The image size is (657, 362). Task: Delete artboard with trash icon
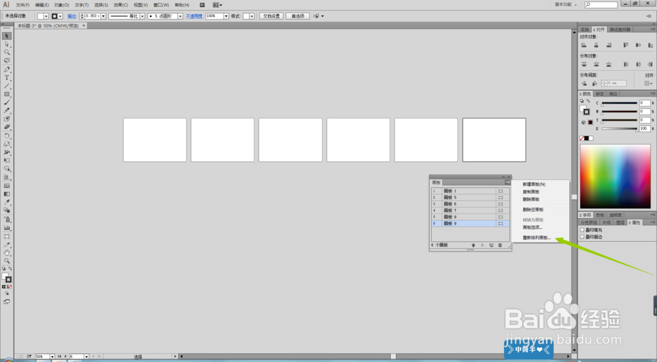pos(500,245)
